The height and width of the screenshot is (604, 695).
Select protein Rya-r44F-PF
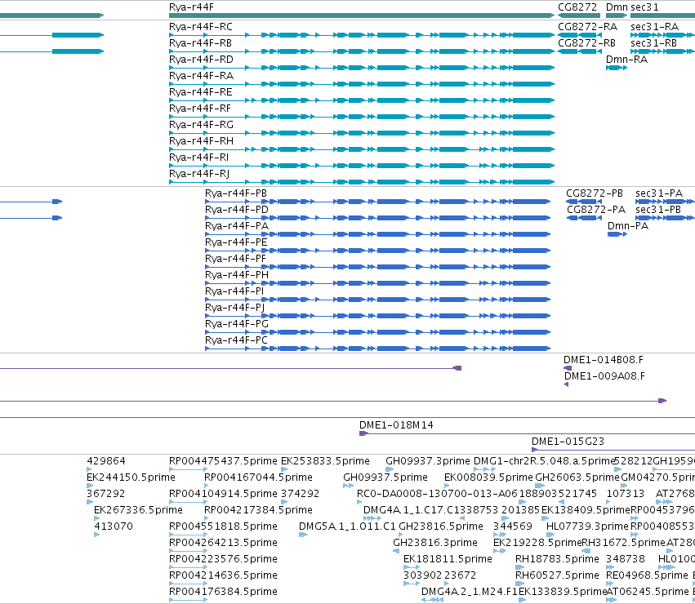click(235, 259)
